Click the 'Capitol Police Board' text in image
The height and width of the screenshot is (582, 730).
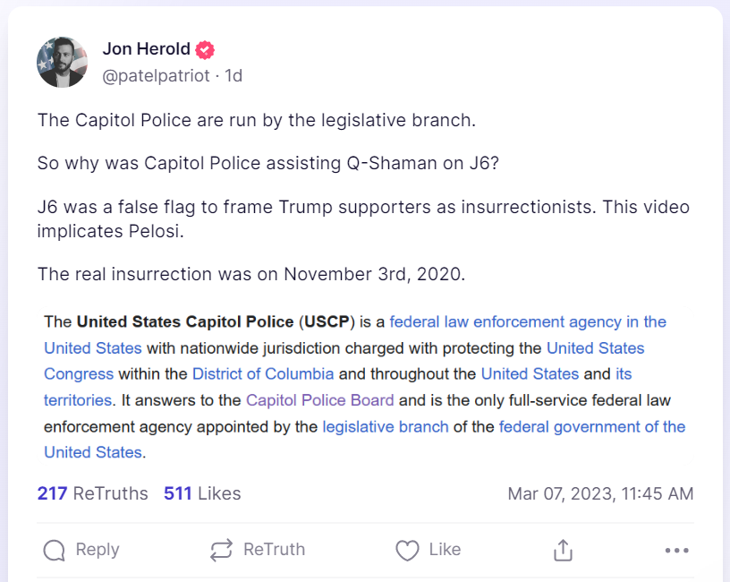click(x=320, y=400)
